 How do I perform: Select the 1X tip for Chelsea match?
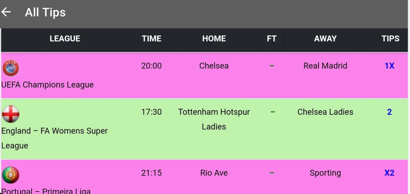point(389,66)
